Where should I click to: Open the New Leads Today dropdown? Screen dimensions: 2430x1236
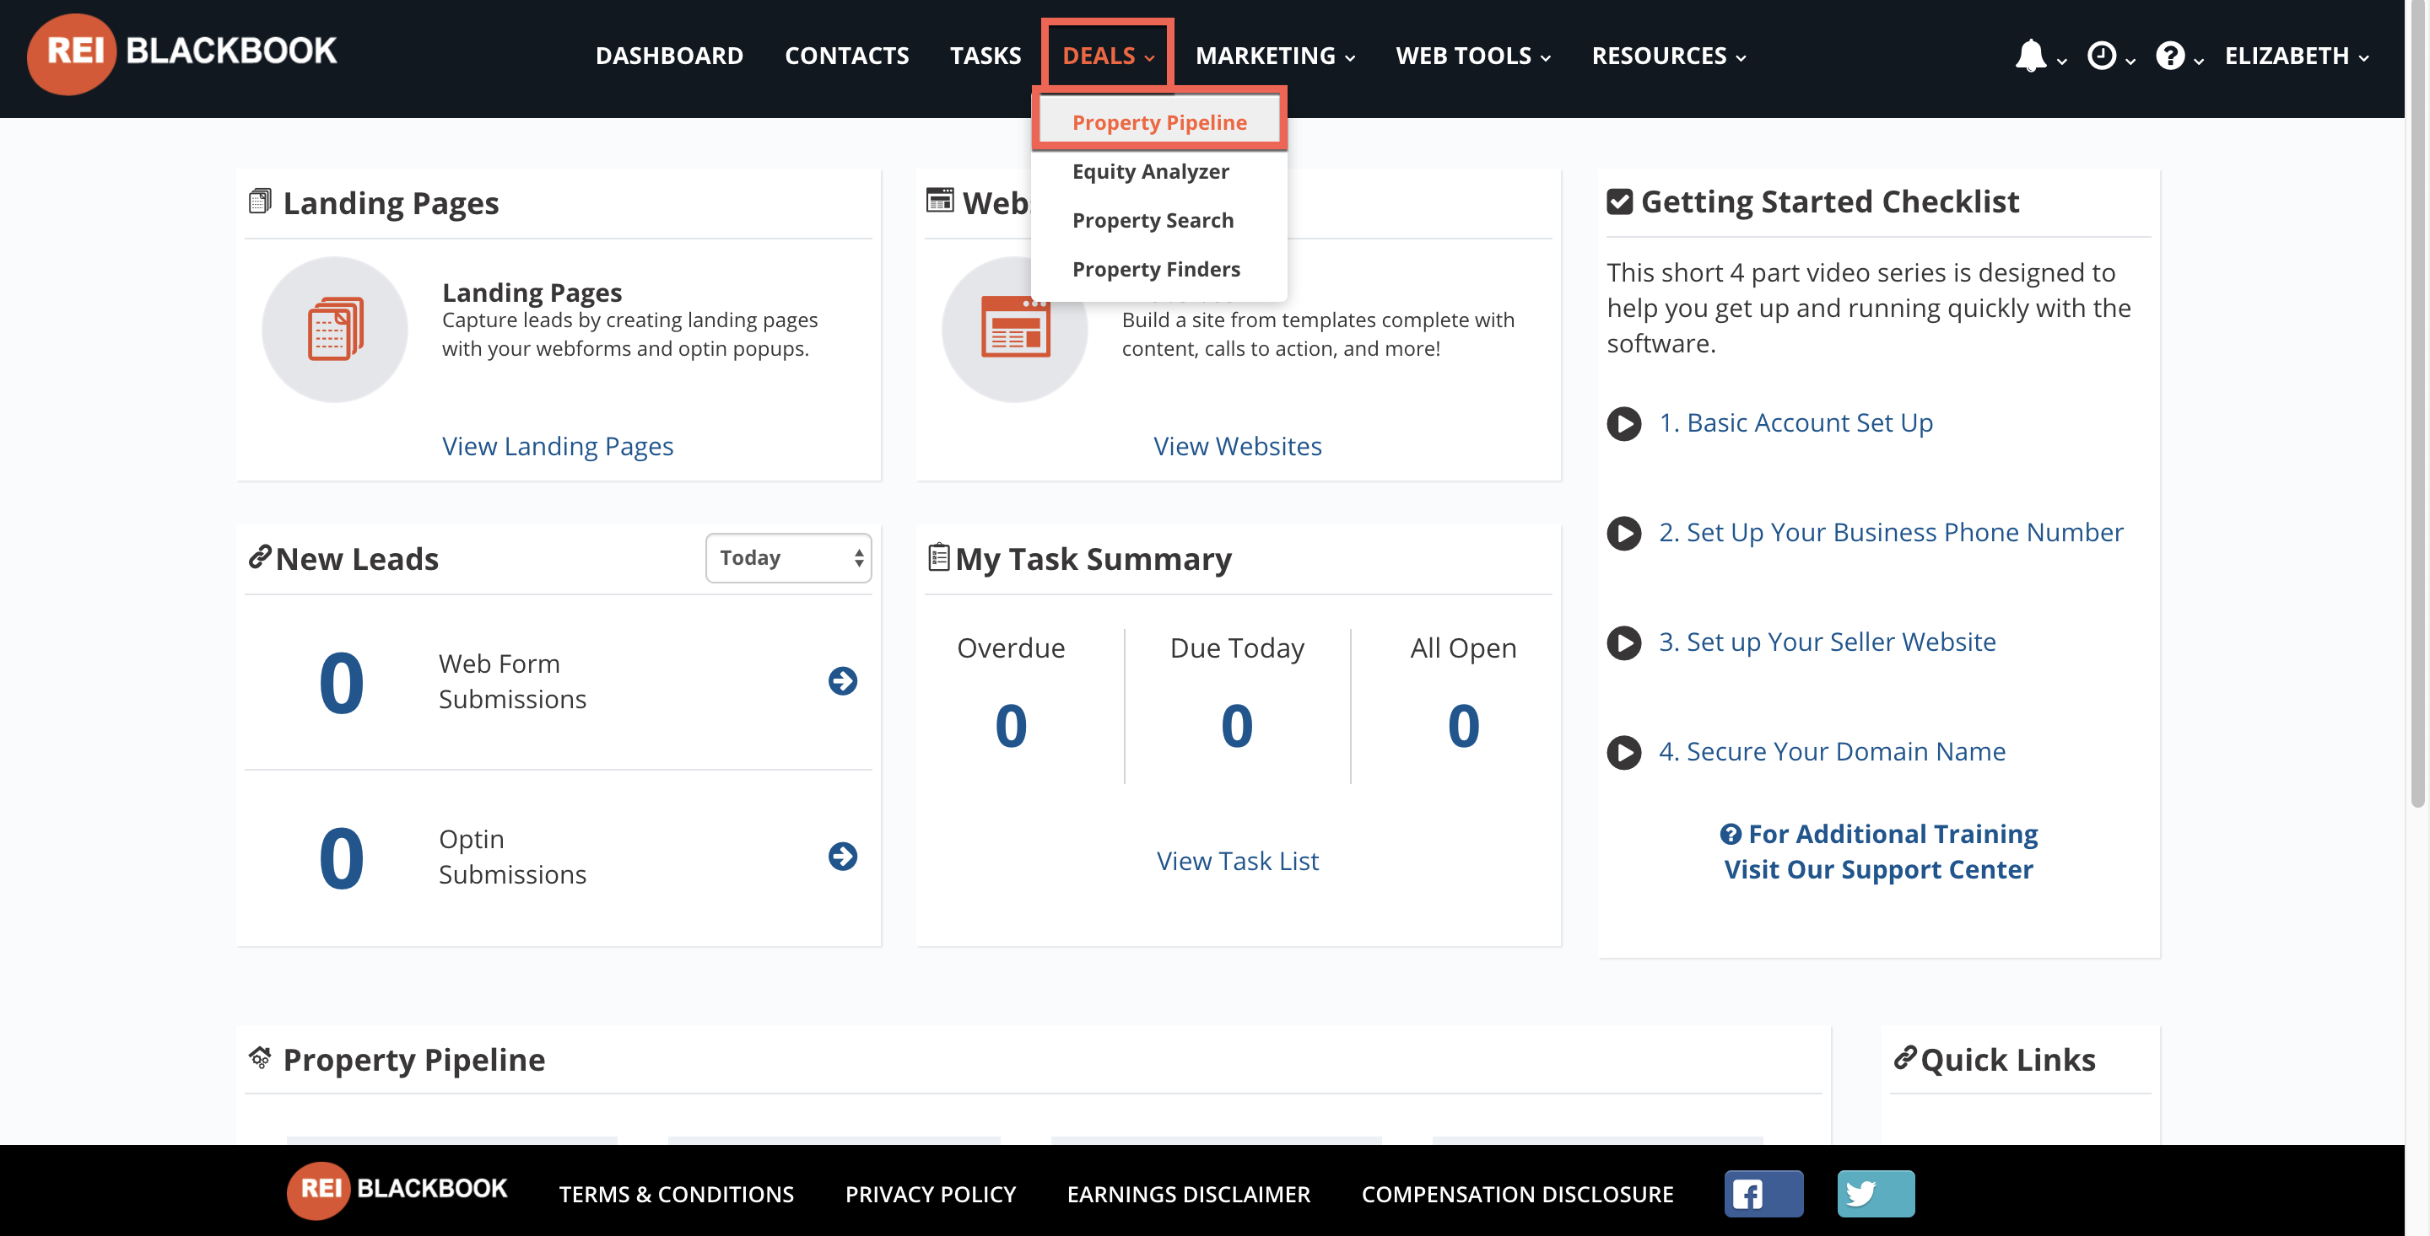(788, 558)
